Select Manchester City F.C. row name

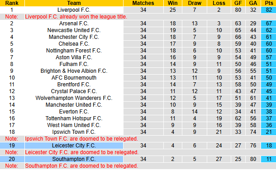pyautogui.click(x=74, y=37)
